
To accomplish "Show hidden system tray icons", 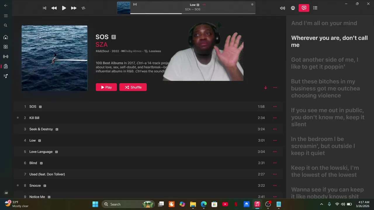I will pyautogui.click(x=322, y=204).
